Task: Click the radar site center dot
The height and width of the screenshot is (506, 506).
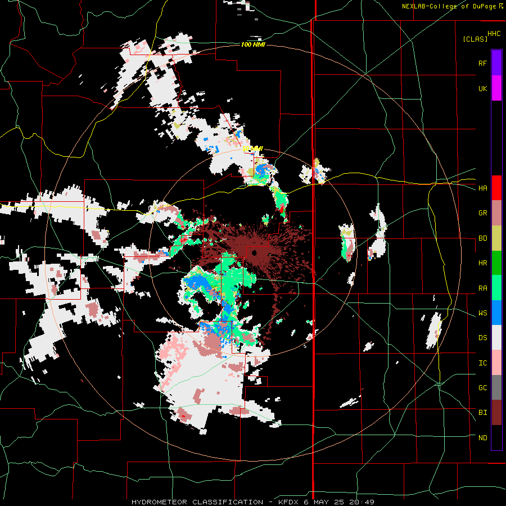Action: 254,253
